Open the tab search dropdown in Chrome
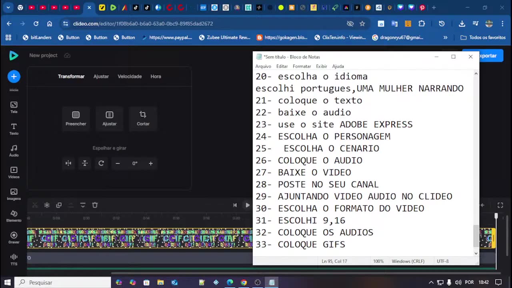512x288 pixels. pyautogui.click(x=9, y=8)
